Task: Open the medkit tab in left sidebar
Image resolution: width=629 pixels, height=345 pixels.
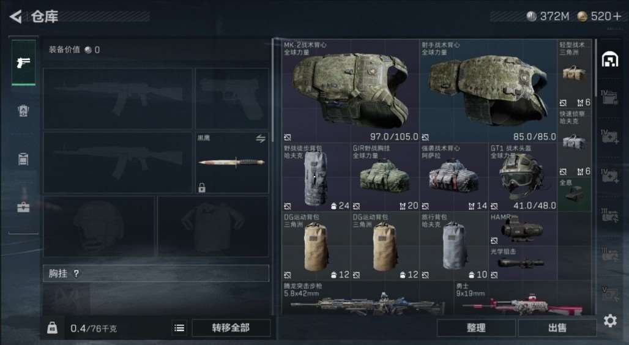Action: coord(23,207)
